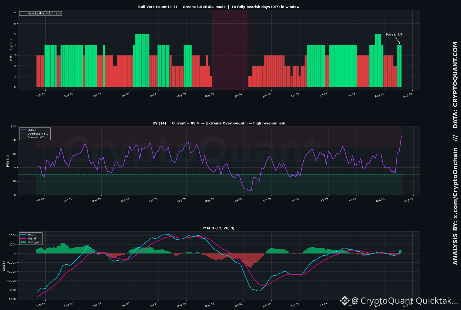Select the Majority threshold legend entry

coord(40,13)
